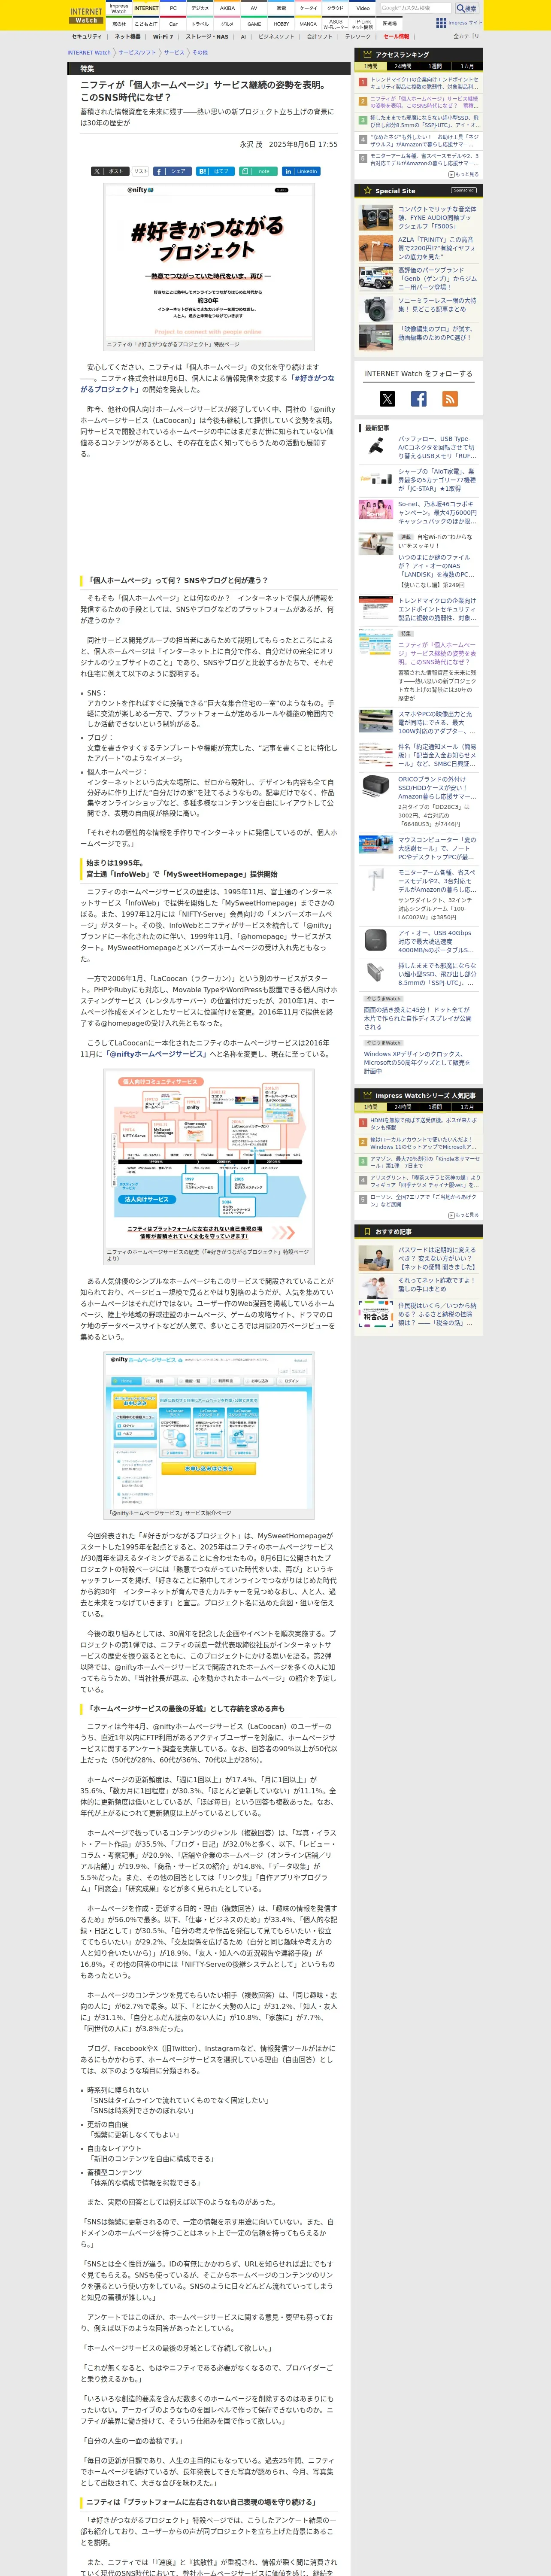
Task: Open Genb Jimny parts car thumbnail
Action: (x=376, y=278)
